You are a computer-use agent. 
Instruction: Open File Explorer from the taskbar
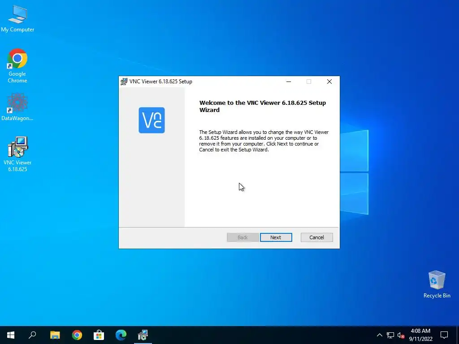coord(55,335)
